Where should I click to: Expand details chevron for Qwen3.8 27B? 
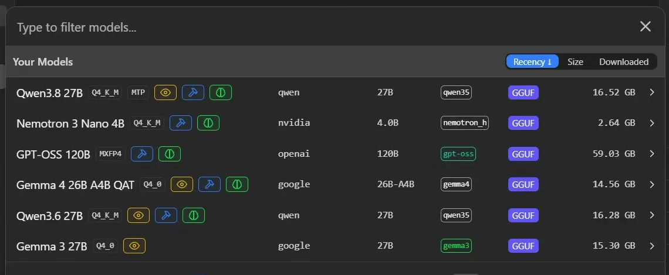tap(651, 92)
